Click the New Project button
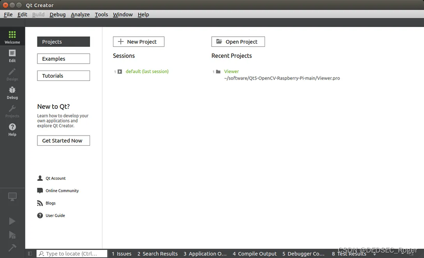Image resolution: width=424 pixels, height=258 pixels. (138, 42)
